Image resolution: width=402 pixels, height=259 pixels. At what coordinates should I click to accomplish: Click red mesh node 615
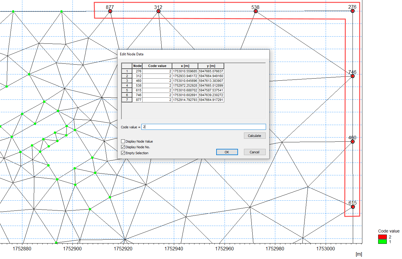(x=353, y=207)
